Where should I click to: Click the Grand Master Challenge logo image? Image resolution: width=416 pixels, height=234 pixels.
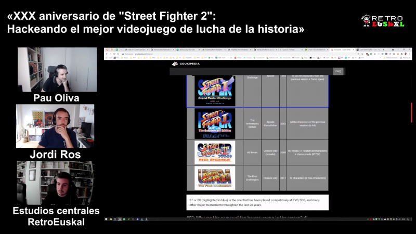point(215,90)
